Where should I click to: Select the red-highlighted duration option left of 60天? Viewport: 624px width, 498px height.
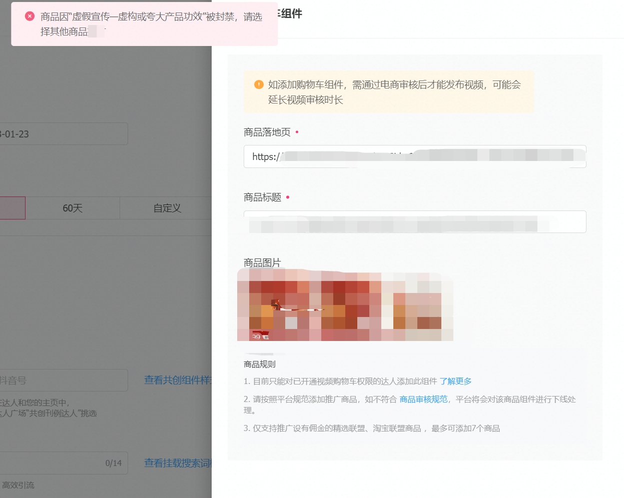pos(13,208)
